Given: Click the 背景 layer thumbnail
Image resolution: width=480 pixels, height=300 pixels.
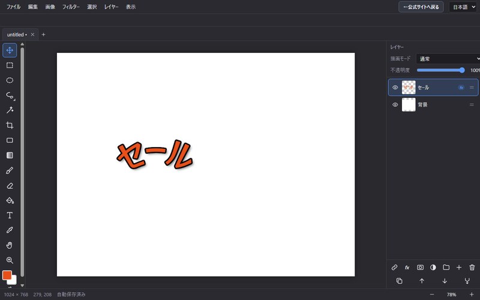Looking at the screenshot, I should pyautogui.click(x=409, y=104).
